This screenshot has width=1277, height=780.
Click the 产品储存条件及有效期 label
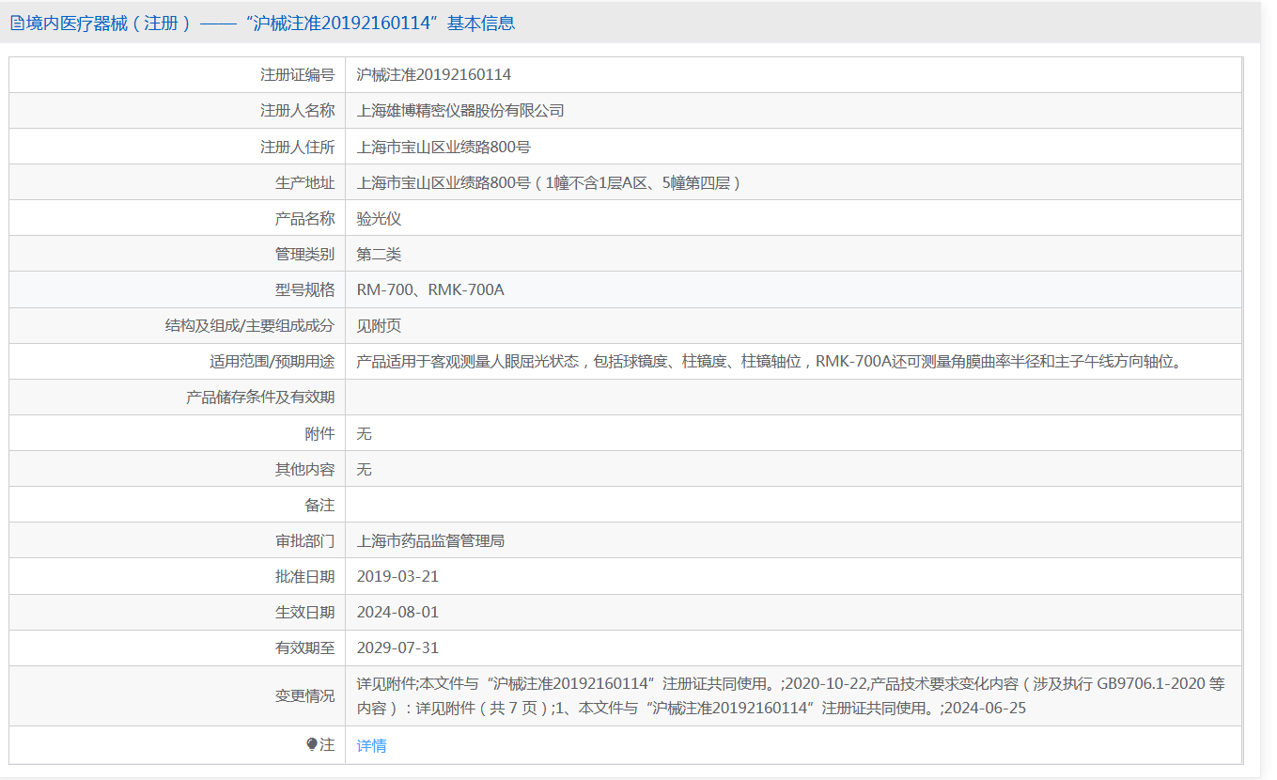[260, 397]
